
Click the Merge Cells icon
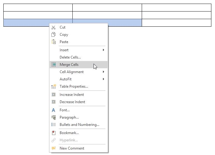click(x=54, y=65)
